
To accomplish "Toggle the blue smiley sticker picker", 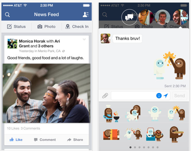I will (x=159, y=96).
